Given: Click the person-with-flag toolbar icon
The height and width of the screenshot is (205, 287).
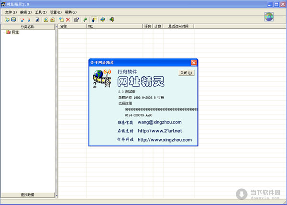Looking at the screenshot, I should tap(94, 20).
